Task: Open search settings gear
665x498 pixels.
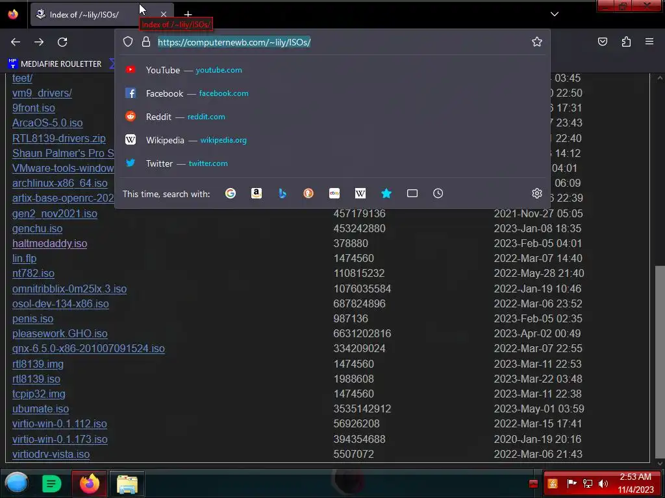Action: tap(537, 193)
